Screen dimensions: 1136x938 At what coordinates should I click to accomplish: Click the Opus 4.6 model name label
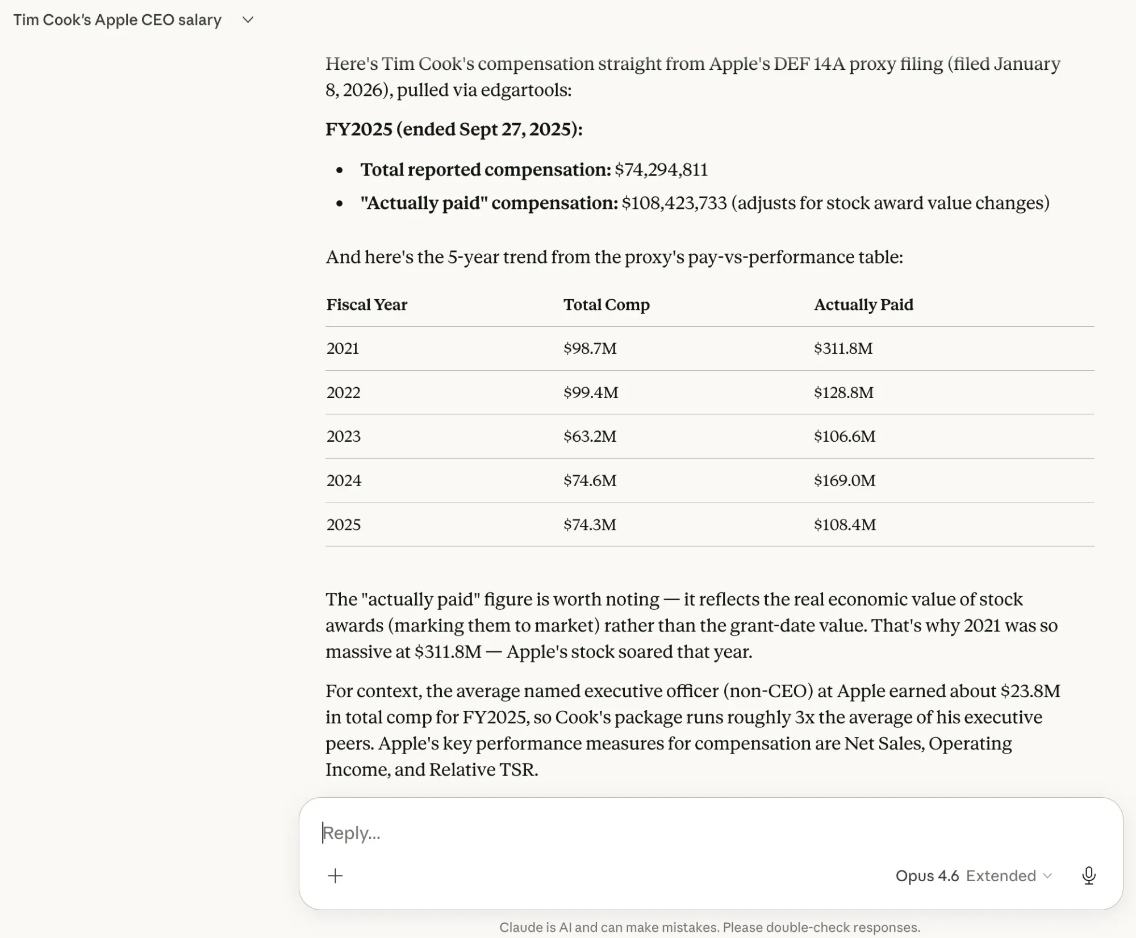pos(927,876)
